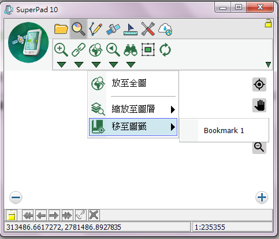Click the green refresh arrows icon
Screen dimensions: 279x239
(165, 50)
